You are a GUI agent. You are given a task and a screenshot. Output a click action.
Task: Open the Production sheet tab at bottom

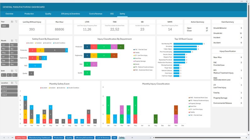(58, 137)
